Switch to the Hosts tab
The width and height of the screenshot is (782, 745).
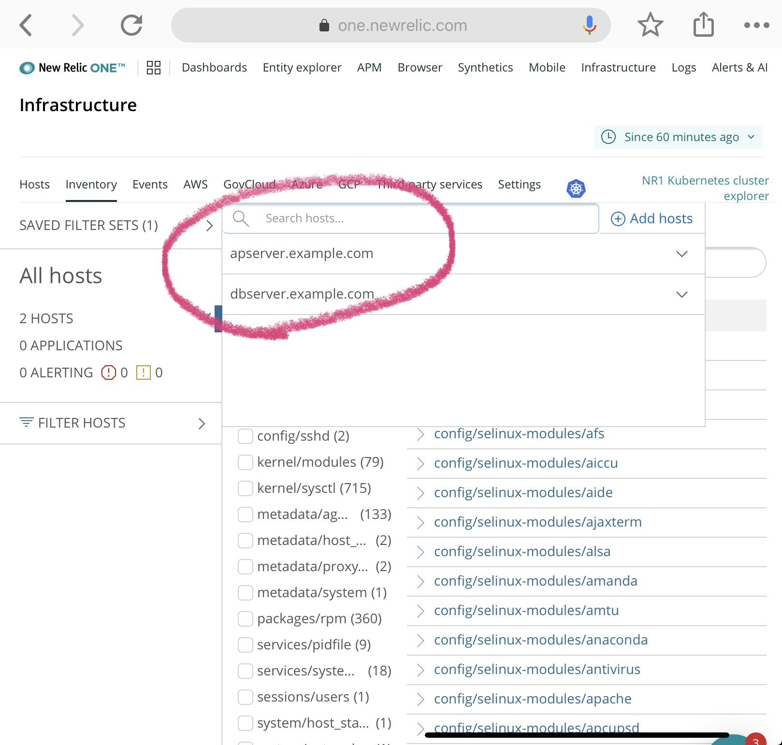point(34,185)
